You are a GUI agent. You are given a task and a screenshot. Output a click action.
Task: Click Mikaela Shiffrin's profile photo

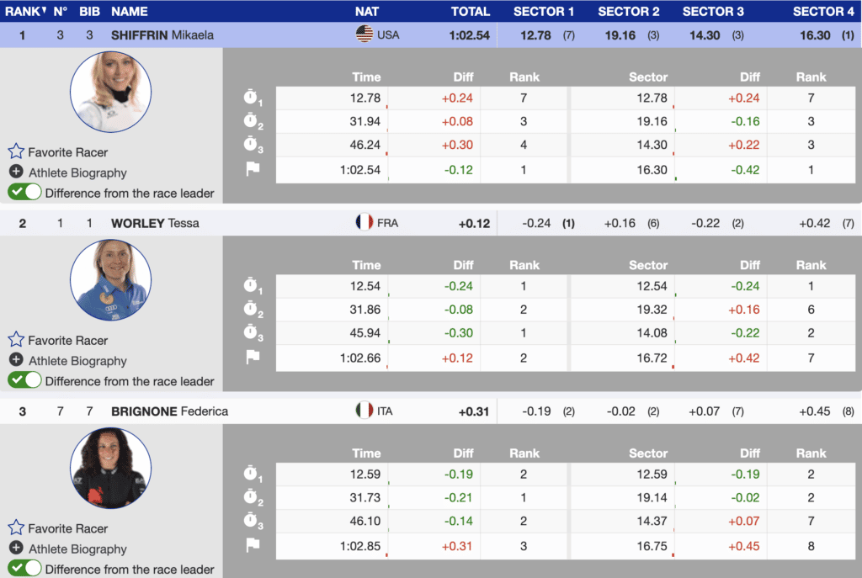click(x=110, y=92)
